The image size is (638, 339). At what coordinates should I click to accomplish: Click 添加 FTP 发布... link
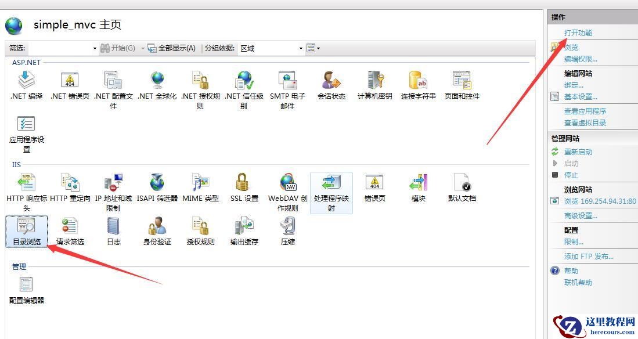589,257
